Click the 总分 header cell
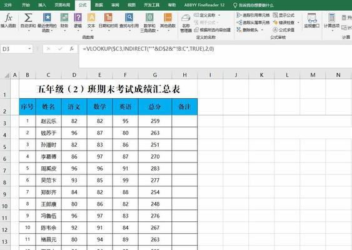The width and height of the screenshot is (352, 250). point(155,107)
